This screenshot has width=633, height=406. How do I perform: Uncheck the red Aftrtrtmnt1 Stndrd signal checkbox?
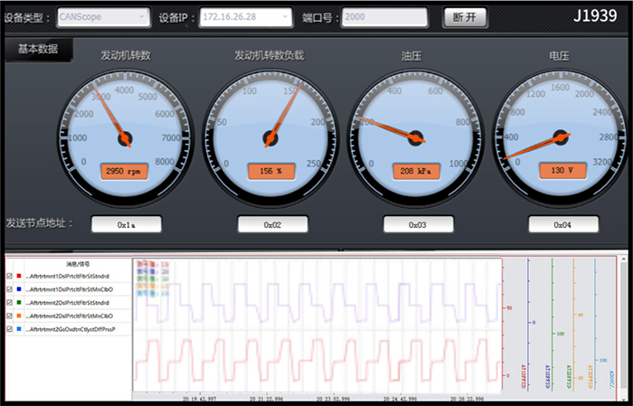click(9, 276)
